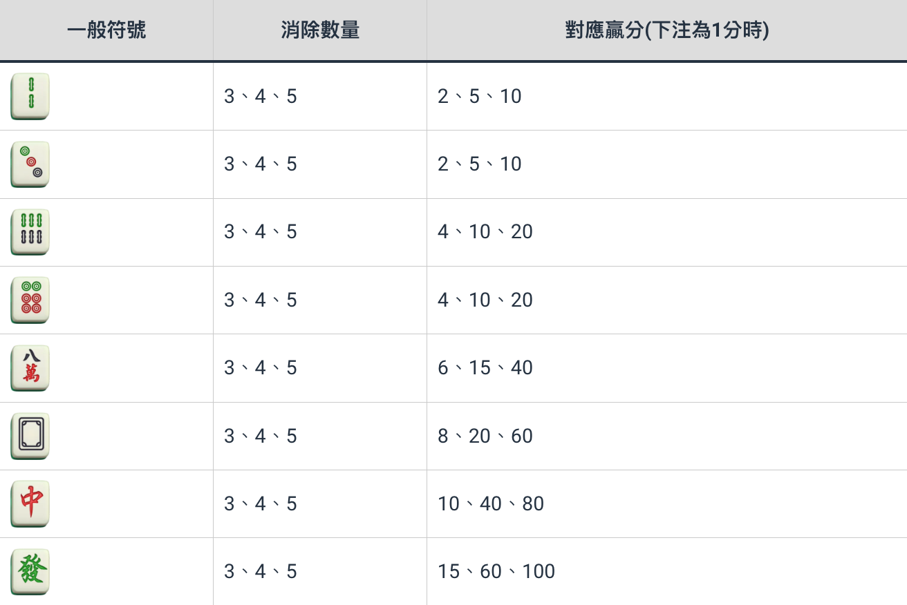The image size is (907, 605).
Task: Click the payout text 15、60、100
Action: pyautogui.click(x=496, y=572)
